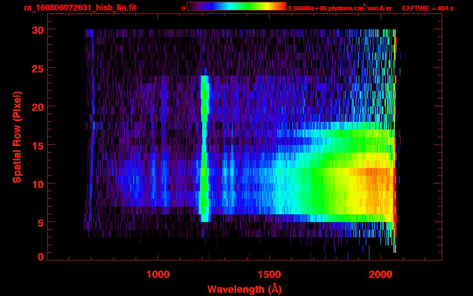473x296 pixels.
Task: Click the EXPTIME = 604 s label
Action: [428, 8]
